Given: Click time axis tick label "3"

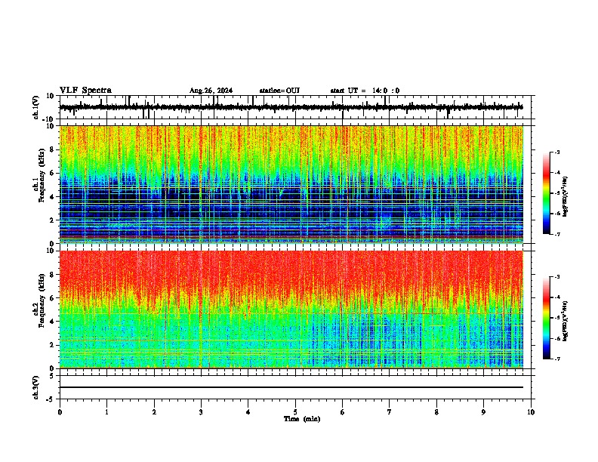Looking at the screenshot, I should point(201,412).
